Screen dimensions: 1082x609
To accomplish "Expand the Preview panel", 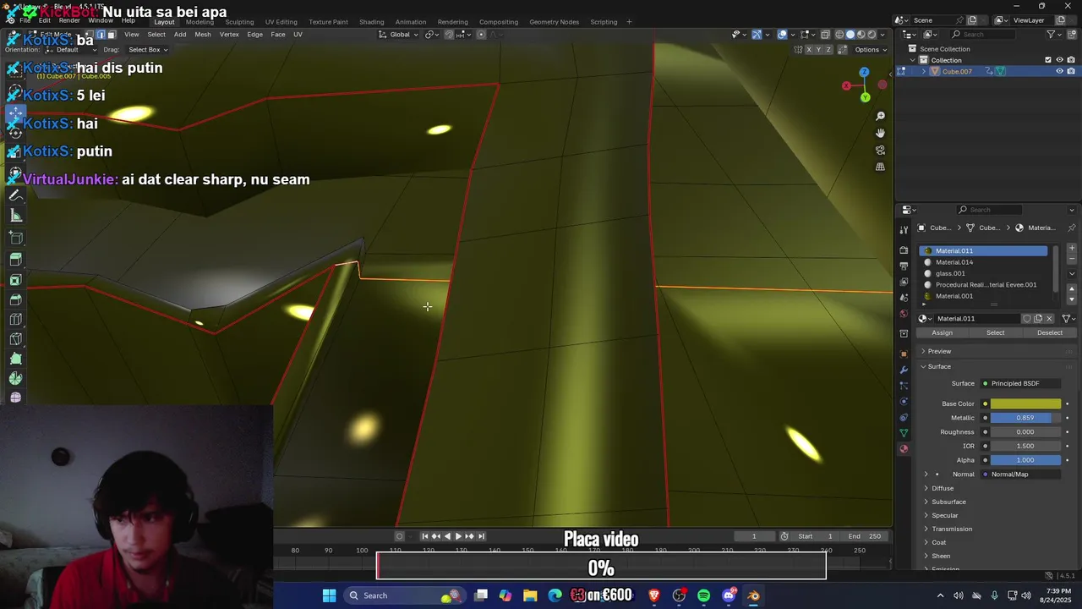I will pyautogui.click(x=938, y=351).
